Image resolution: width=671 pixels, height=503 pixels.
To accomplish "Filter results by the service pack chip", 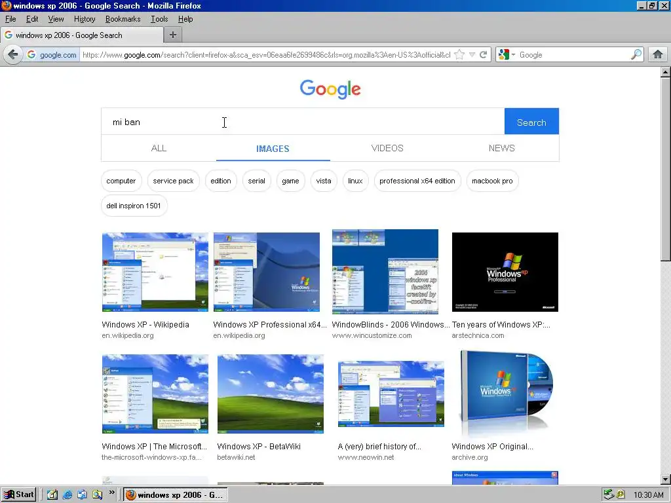I will click(x=173, y=181).
